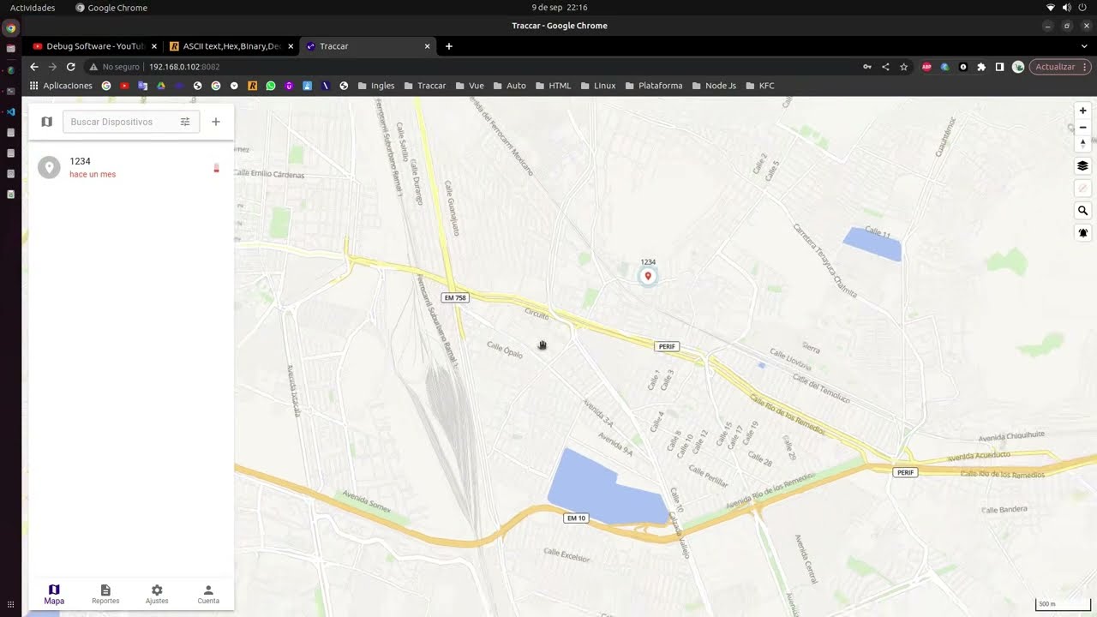Open the clock showing 9 de sep 22:16
Viewport: 1097px width, 617px height.
coord(560,8)
